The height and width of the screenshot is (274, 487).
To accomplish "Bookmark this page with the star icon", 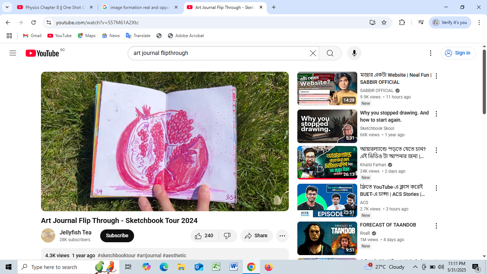I will [x=384, y=22].
